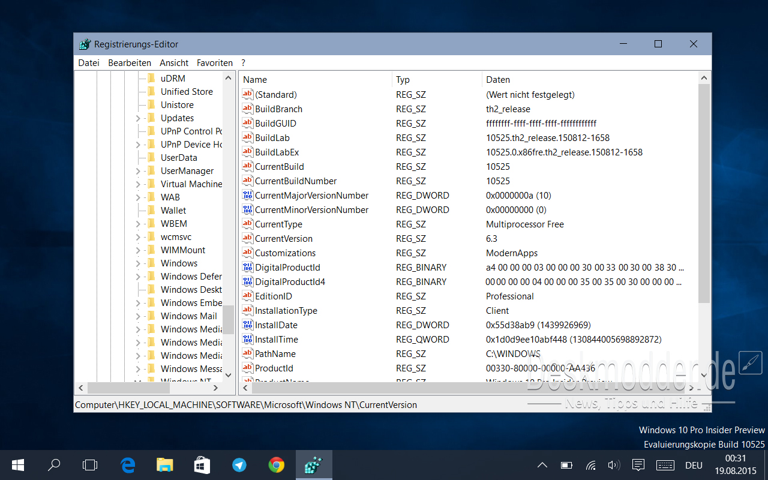Select the wcmsvc tree item
Screen dimensions: 768x480
pyautogui.click(x=176, y=236)
